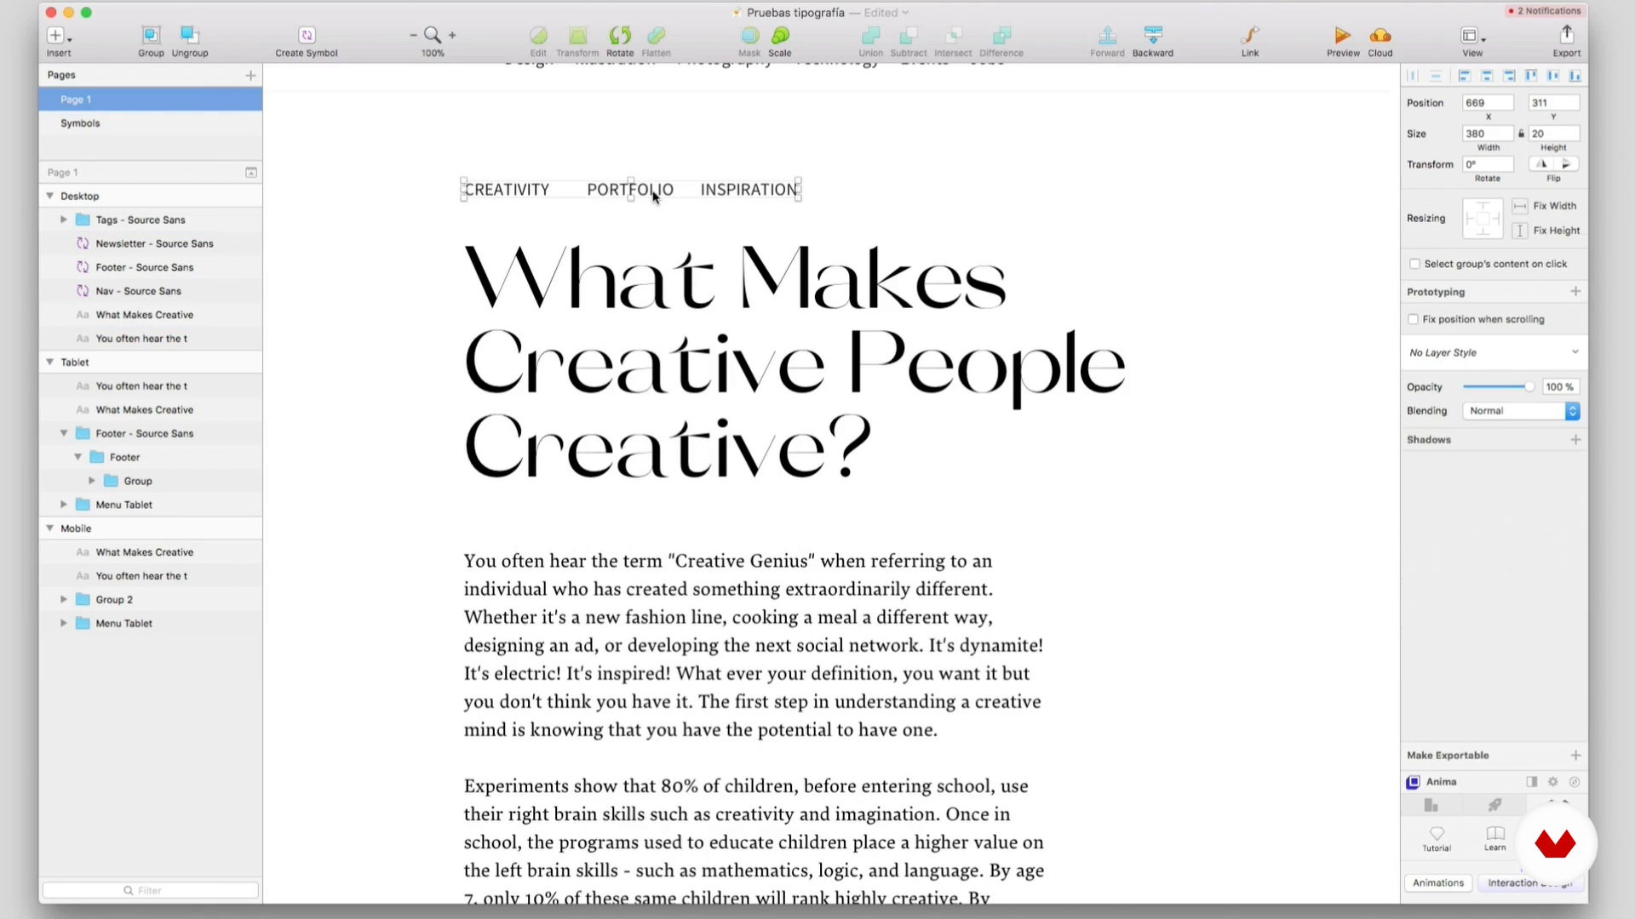
Task: Select the Newsletter - Source Sans symbol layer
Action: coord(150,243)
